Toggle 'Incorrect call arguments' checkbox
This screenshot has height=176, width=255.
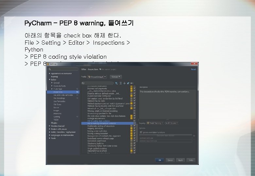(134, 88)
